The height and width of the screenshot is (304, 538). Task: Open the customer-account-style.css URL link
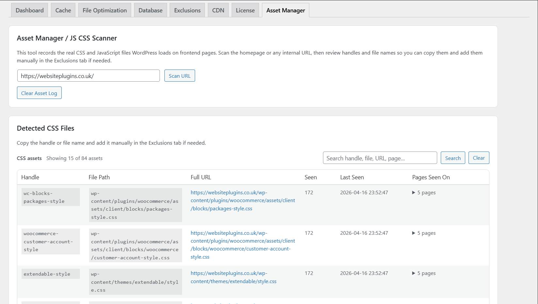point(243,245)
